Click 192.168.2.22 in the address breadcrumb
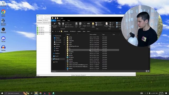Screen dimensions: 169x95 73,31
